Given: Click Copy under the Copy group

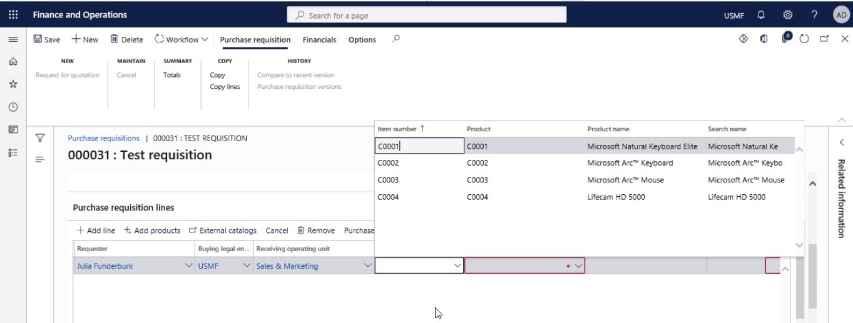Looking at the screenshot, I should [217, 75].
